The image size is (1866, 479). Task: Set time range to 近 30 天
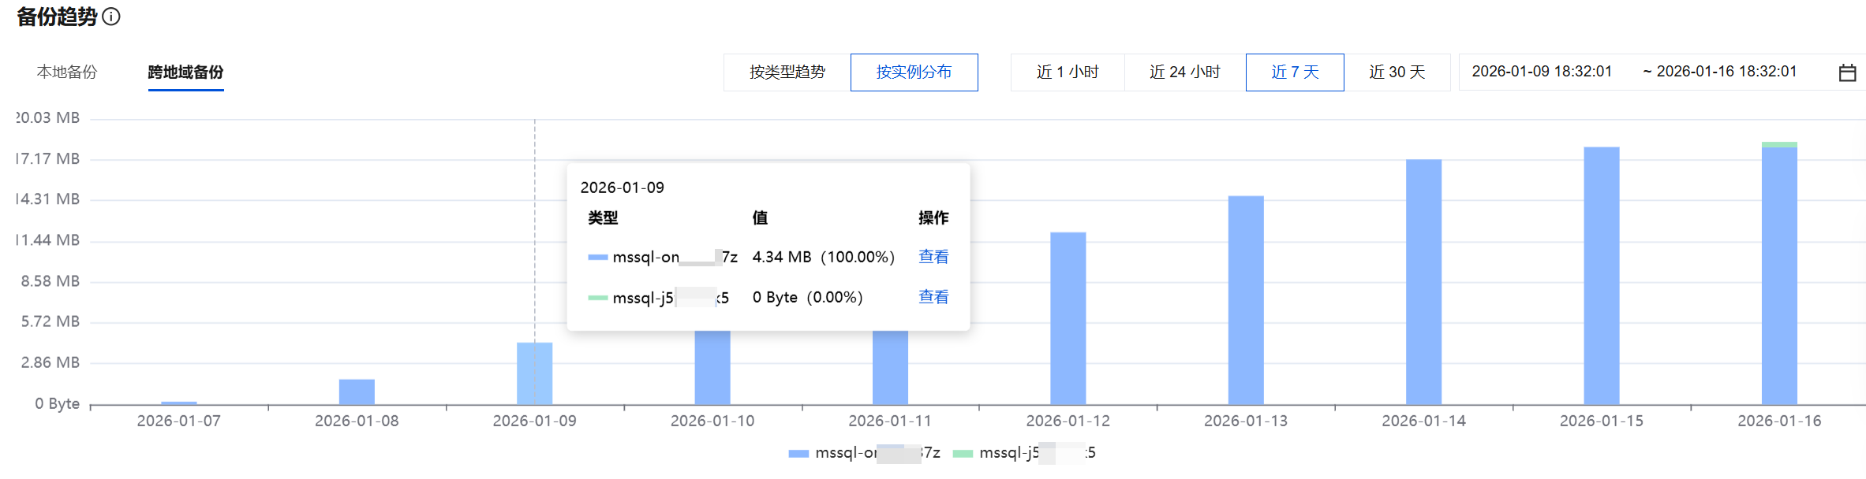click(x=1397, y=72)
